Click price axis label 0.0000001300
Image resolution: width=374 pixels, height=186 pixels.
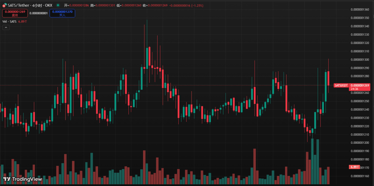point(360,60)
